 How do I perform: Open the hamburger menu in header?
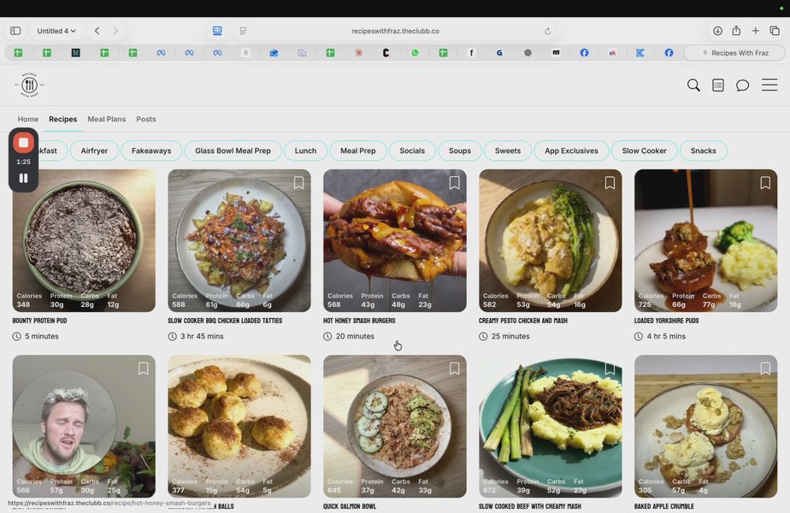click(769, 85)
